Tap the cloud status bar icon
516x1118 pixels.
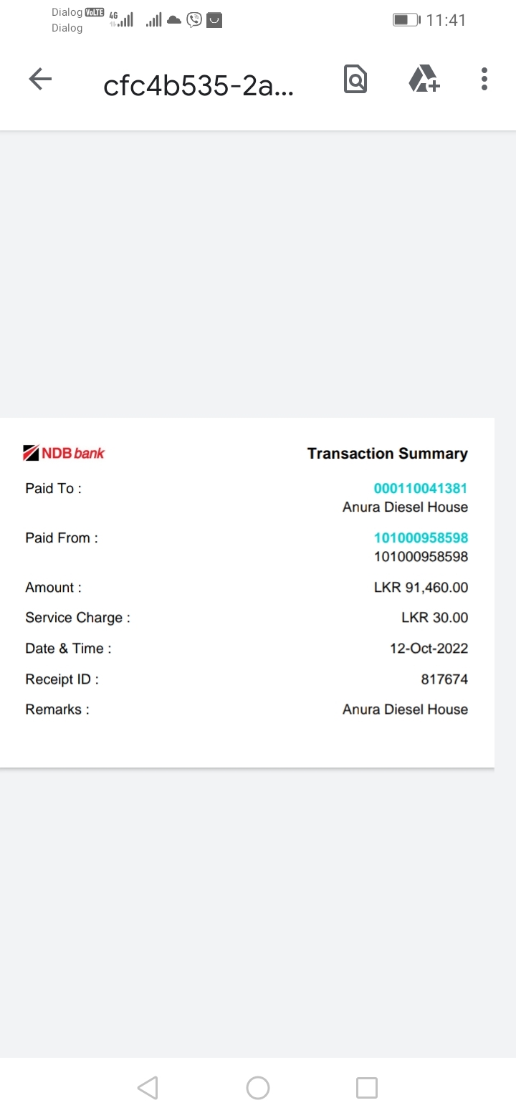click(x=174, y=20)
